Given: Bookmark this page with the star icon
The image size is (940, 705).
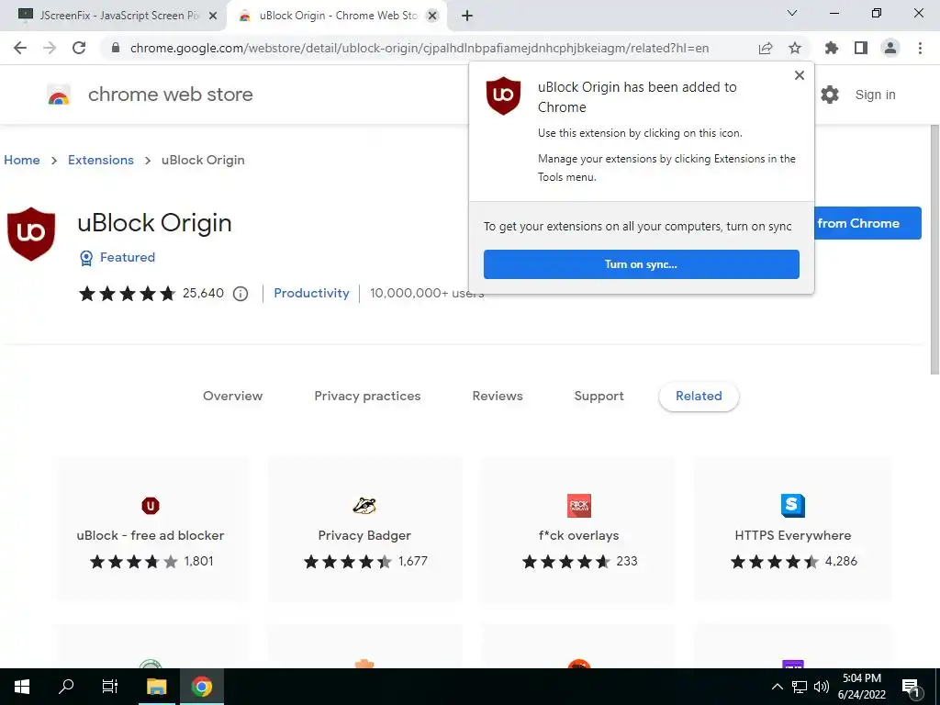Looking at the screenshot, I should click(x=794, y=48).
